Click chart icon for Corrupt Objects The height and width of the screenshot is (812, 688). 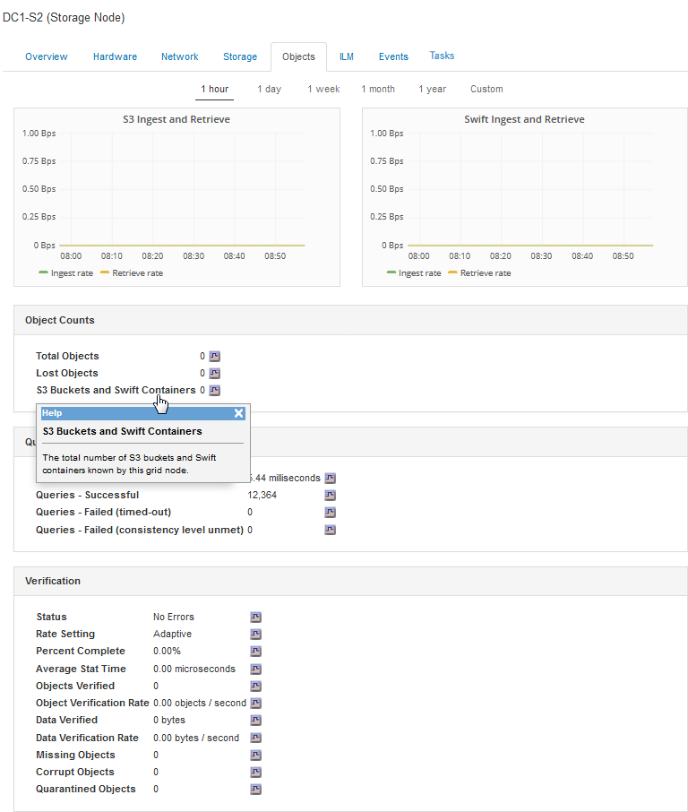click(255, 772)
